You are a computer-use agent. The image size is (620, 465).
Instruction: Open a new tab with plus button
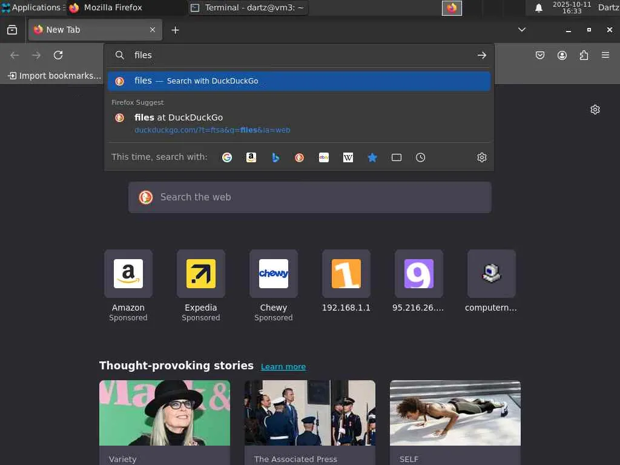click(x=175, y=30)
